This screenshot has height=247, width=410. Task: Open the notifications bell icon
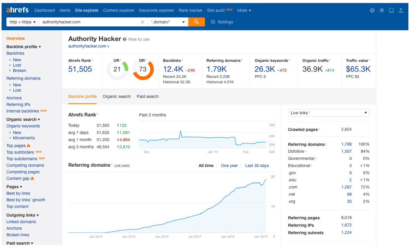[382, 10]
